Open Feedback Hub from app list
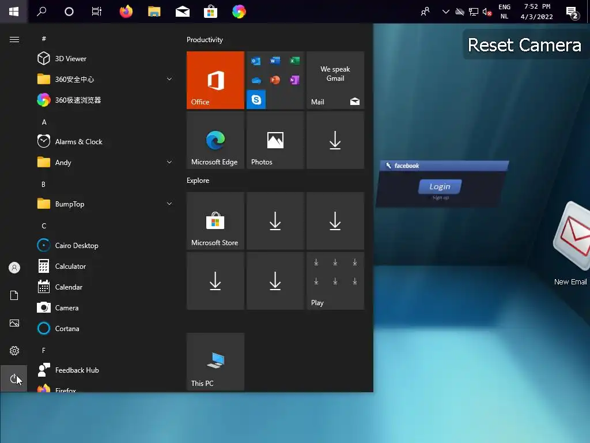This screenshot has height=443, width=590. tap(105, 370)
